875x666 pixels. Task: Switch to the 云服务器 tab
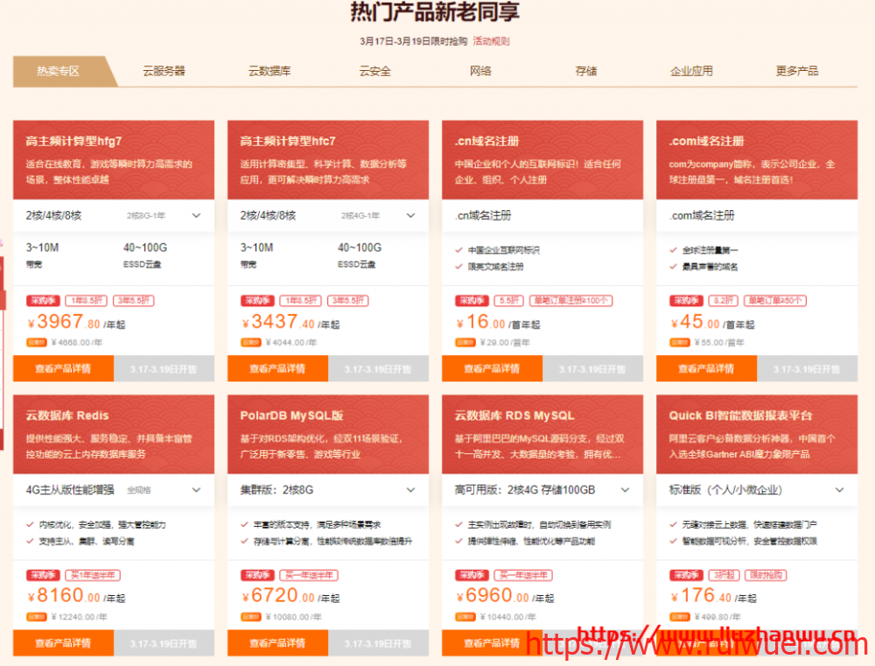(164, 72)
